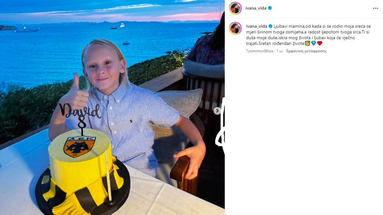Click the blue diamond emoji in the caption
383x215 pixels.
coord(314,43)
